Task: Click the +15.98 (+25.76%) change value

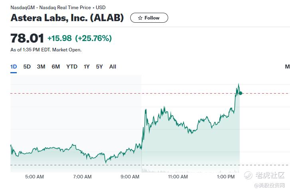Action: 80,38
